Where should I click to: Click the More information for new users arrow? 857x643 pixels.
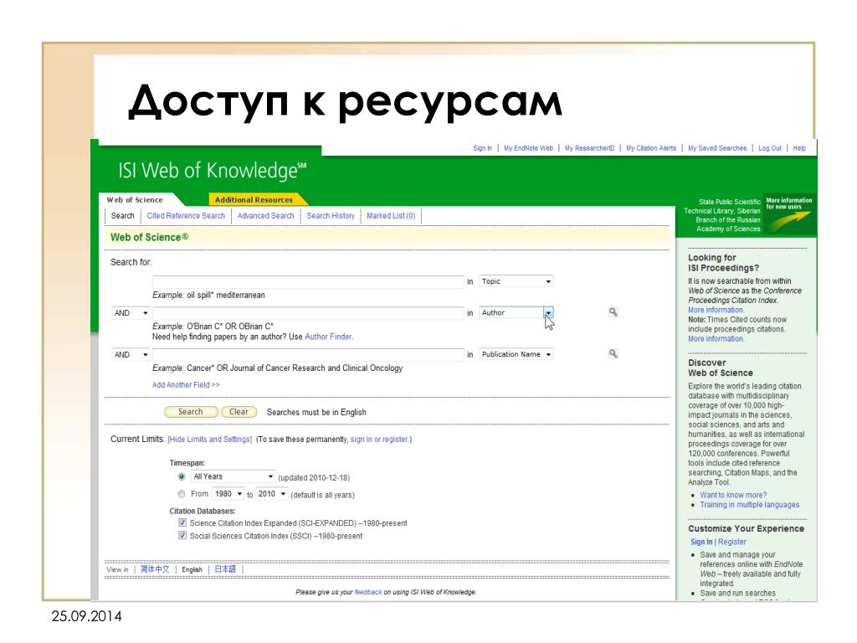click(789, 213)
